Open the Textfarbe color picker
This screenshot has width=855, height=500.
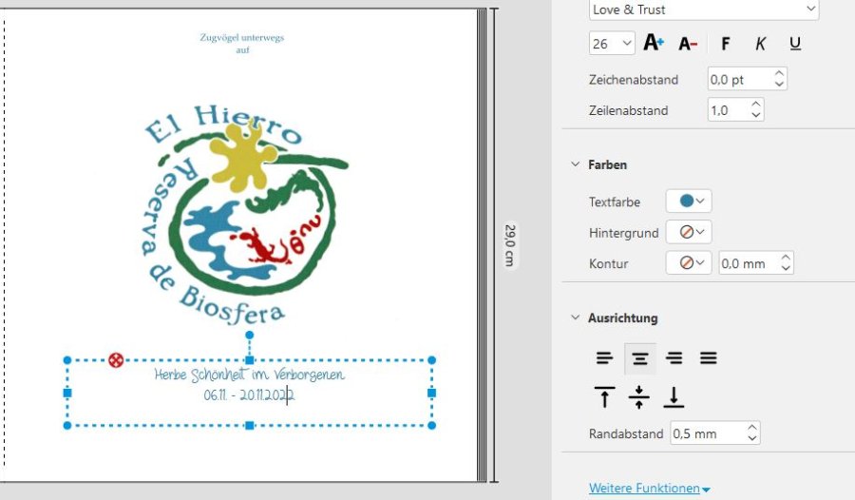tap(689, 202)
